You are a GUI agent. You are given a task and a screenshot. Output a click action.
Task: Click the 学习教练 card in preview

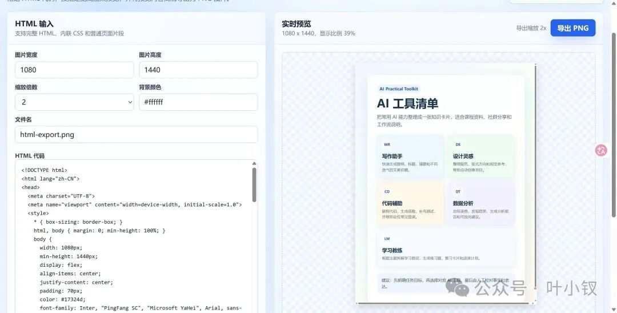[x=446, y=248]
